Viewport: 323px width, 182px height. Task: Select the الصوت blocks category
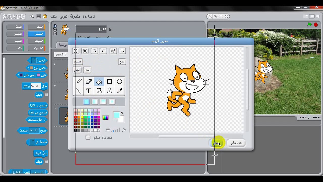tap(15, 41)
